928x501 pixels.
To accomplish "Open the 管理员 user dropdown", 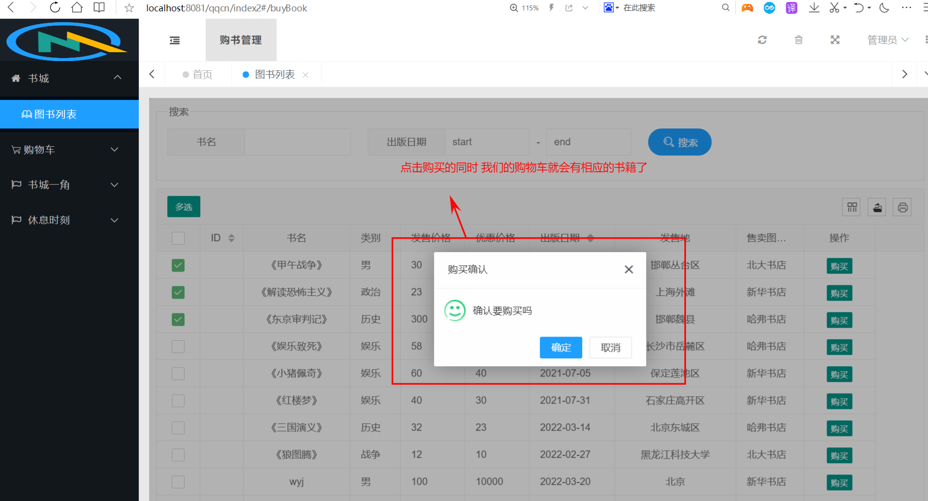I will tap(888, 40).
